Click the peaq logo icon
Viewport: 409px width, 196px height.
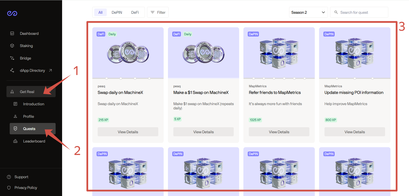[12, 13]
